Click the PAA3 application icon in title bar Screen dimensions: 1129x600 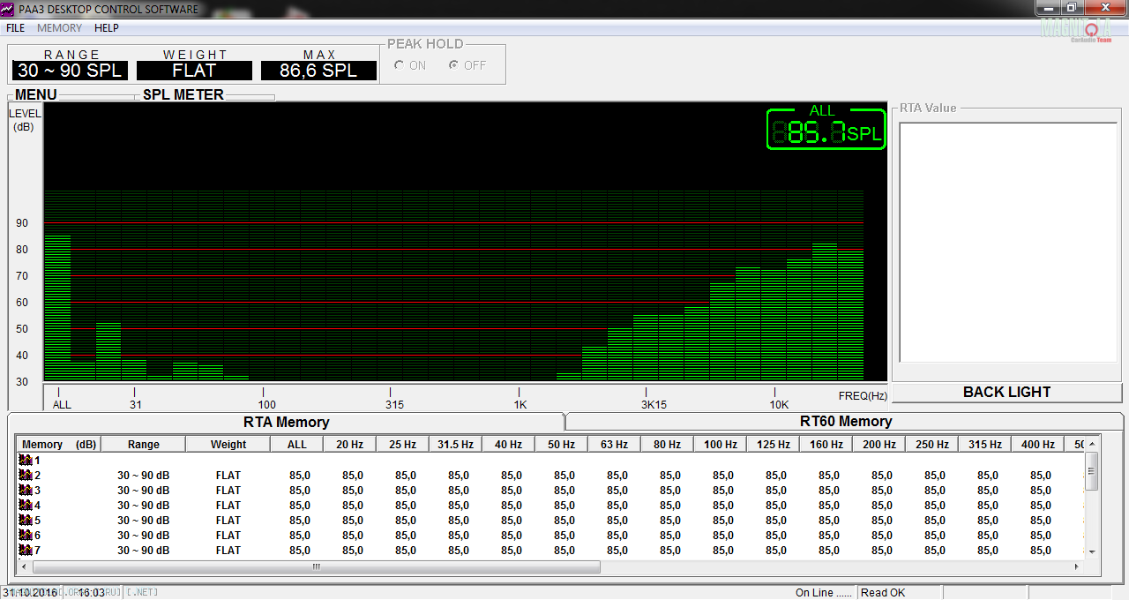click(9, 9)
